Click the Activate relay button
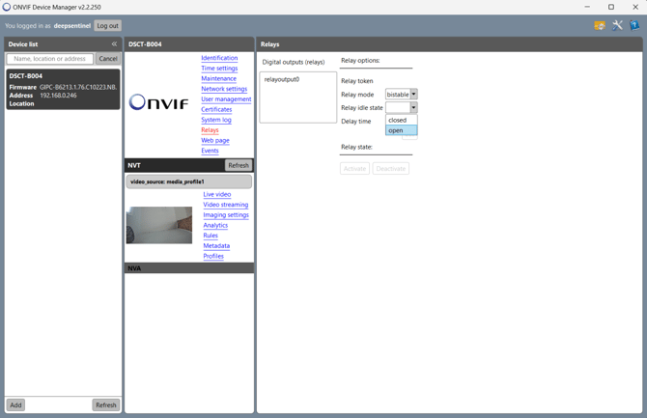The height and width of the screenshot is (418, 647). [354, 168]
